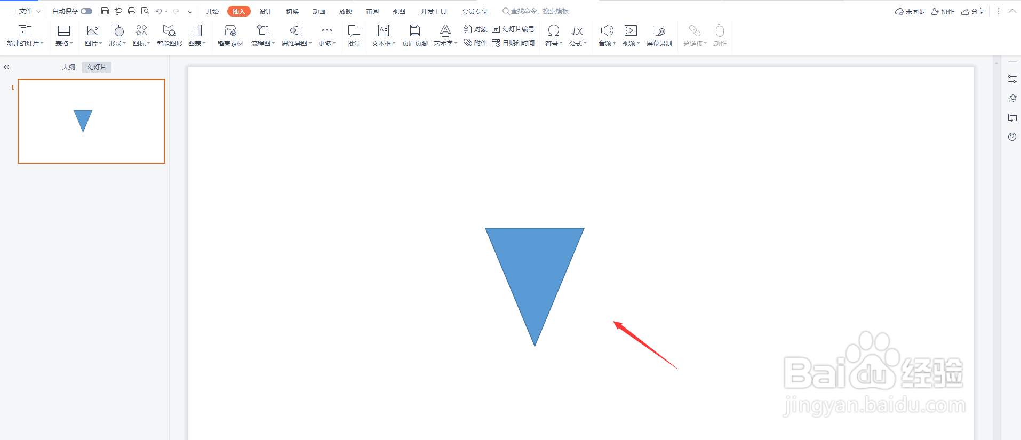Open the Developer Tools (开发工具) tab
1021x440 pixels.
[433, 11]
